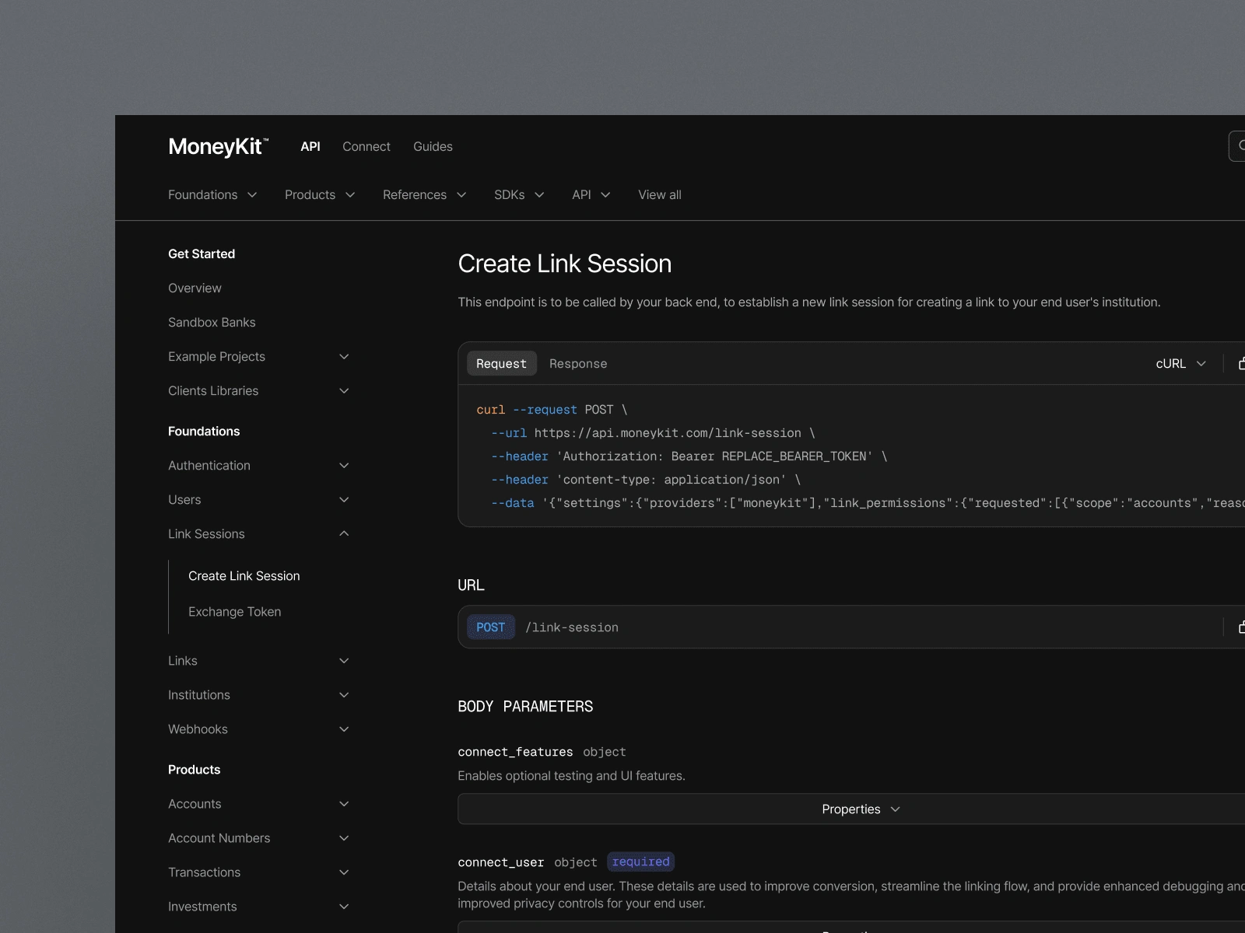Image resolution: width=1245 pixels, height=933 pixels.
Task: Click the search box icon
Action: point(1241,145)
